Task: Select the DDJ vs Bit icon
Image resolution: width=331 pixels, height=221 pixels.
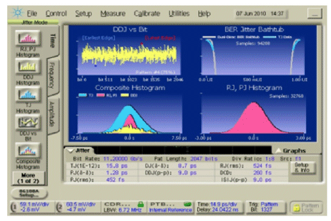Action: [x=28, y=122]
